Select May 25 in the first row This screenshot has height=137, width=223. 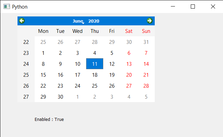pyautogui.click(x=43, y=42)
